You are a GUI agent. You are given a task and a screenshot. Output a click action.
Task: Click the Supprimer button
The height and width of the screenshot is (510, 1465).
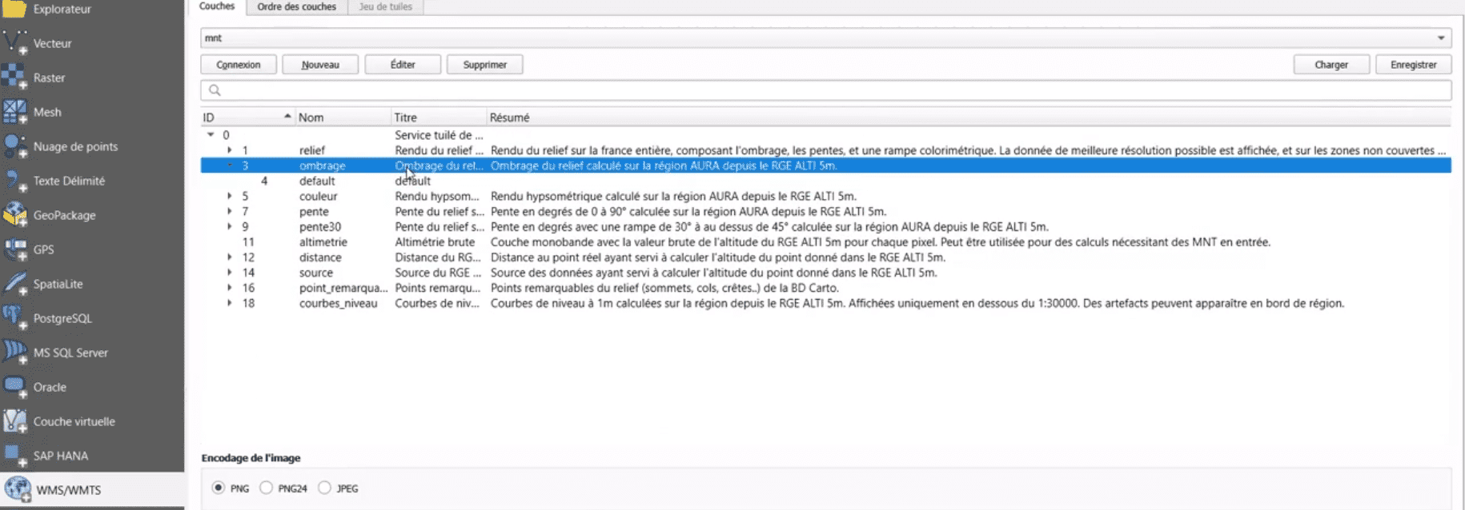(485, 65)
